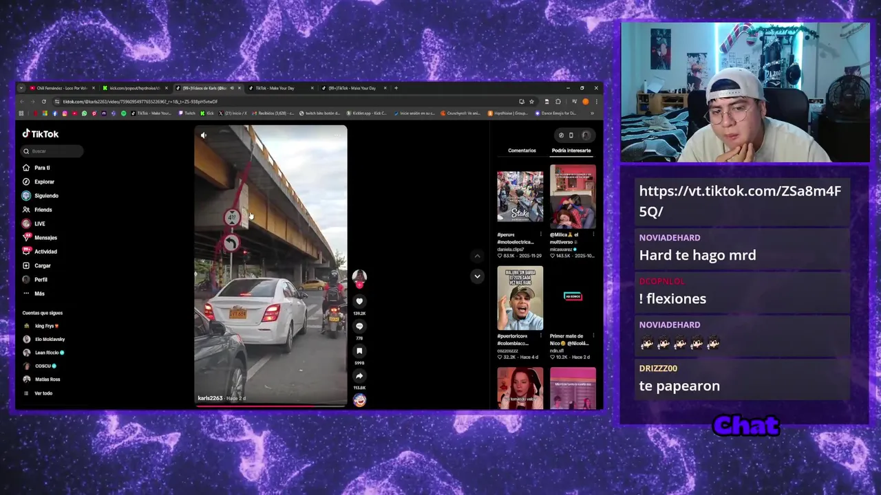Switch to the first TikTok - Make Your Day tab
The height and width of the screenshot is (495, 881).
pyautogui.click(x=282, y=88)
